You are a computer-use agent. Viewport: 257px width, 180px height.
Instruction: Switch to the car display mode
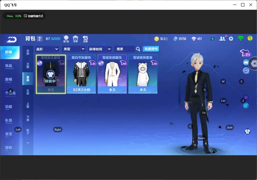[246, 62]
